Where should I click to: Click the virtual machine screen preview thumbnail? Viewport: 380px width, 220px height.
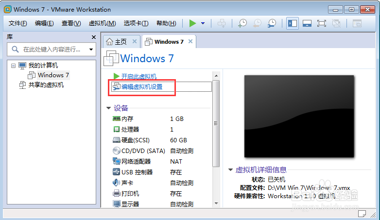(299, 116)
